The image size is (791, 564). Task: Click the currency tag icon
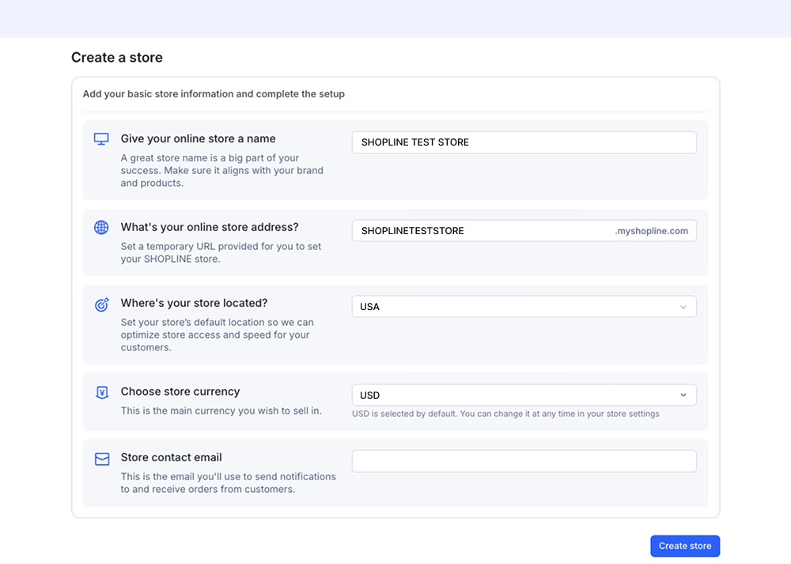click(101, 392)
